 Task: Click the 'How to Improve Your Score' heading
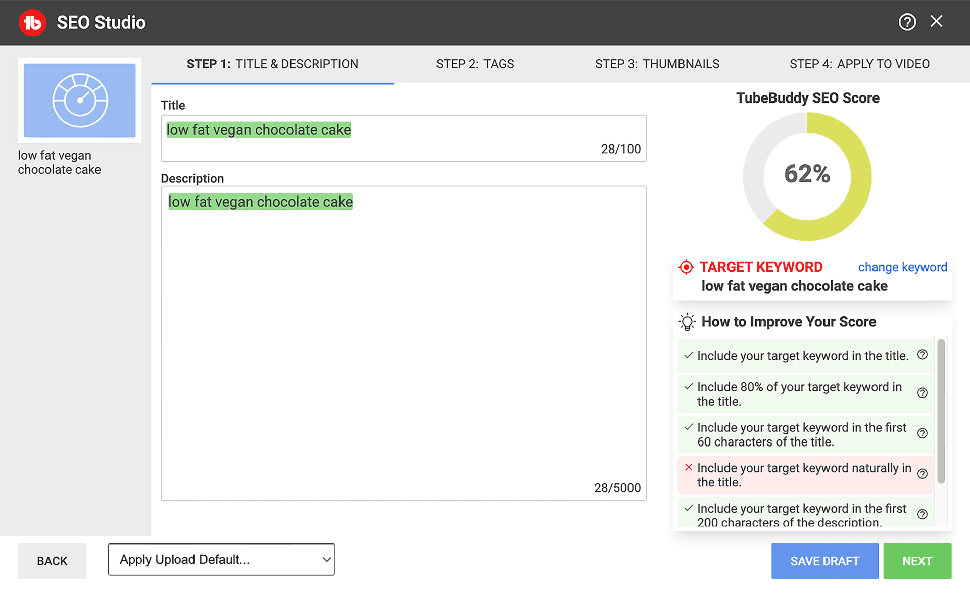coord(789,322)
